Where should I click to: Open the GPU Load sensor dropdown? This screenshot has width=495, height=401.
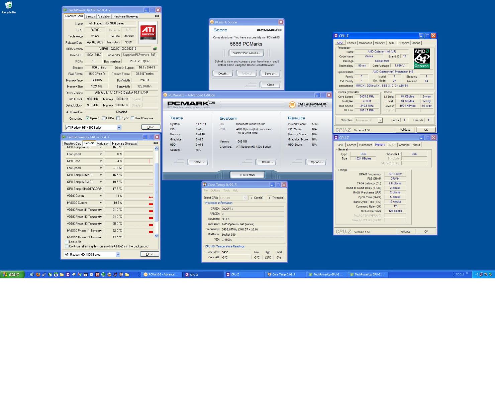(x=100, y=161)
